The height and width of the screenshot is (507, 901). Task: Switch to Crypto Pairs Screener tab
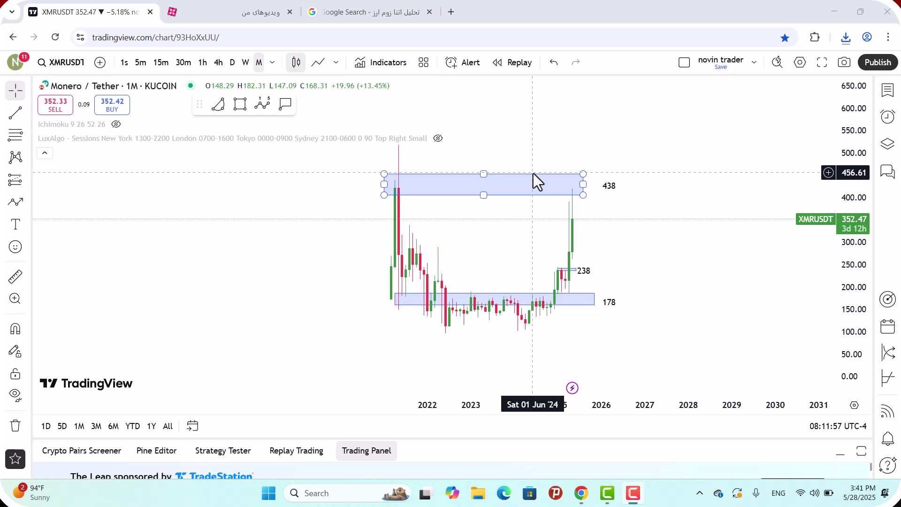click(82, 451)
